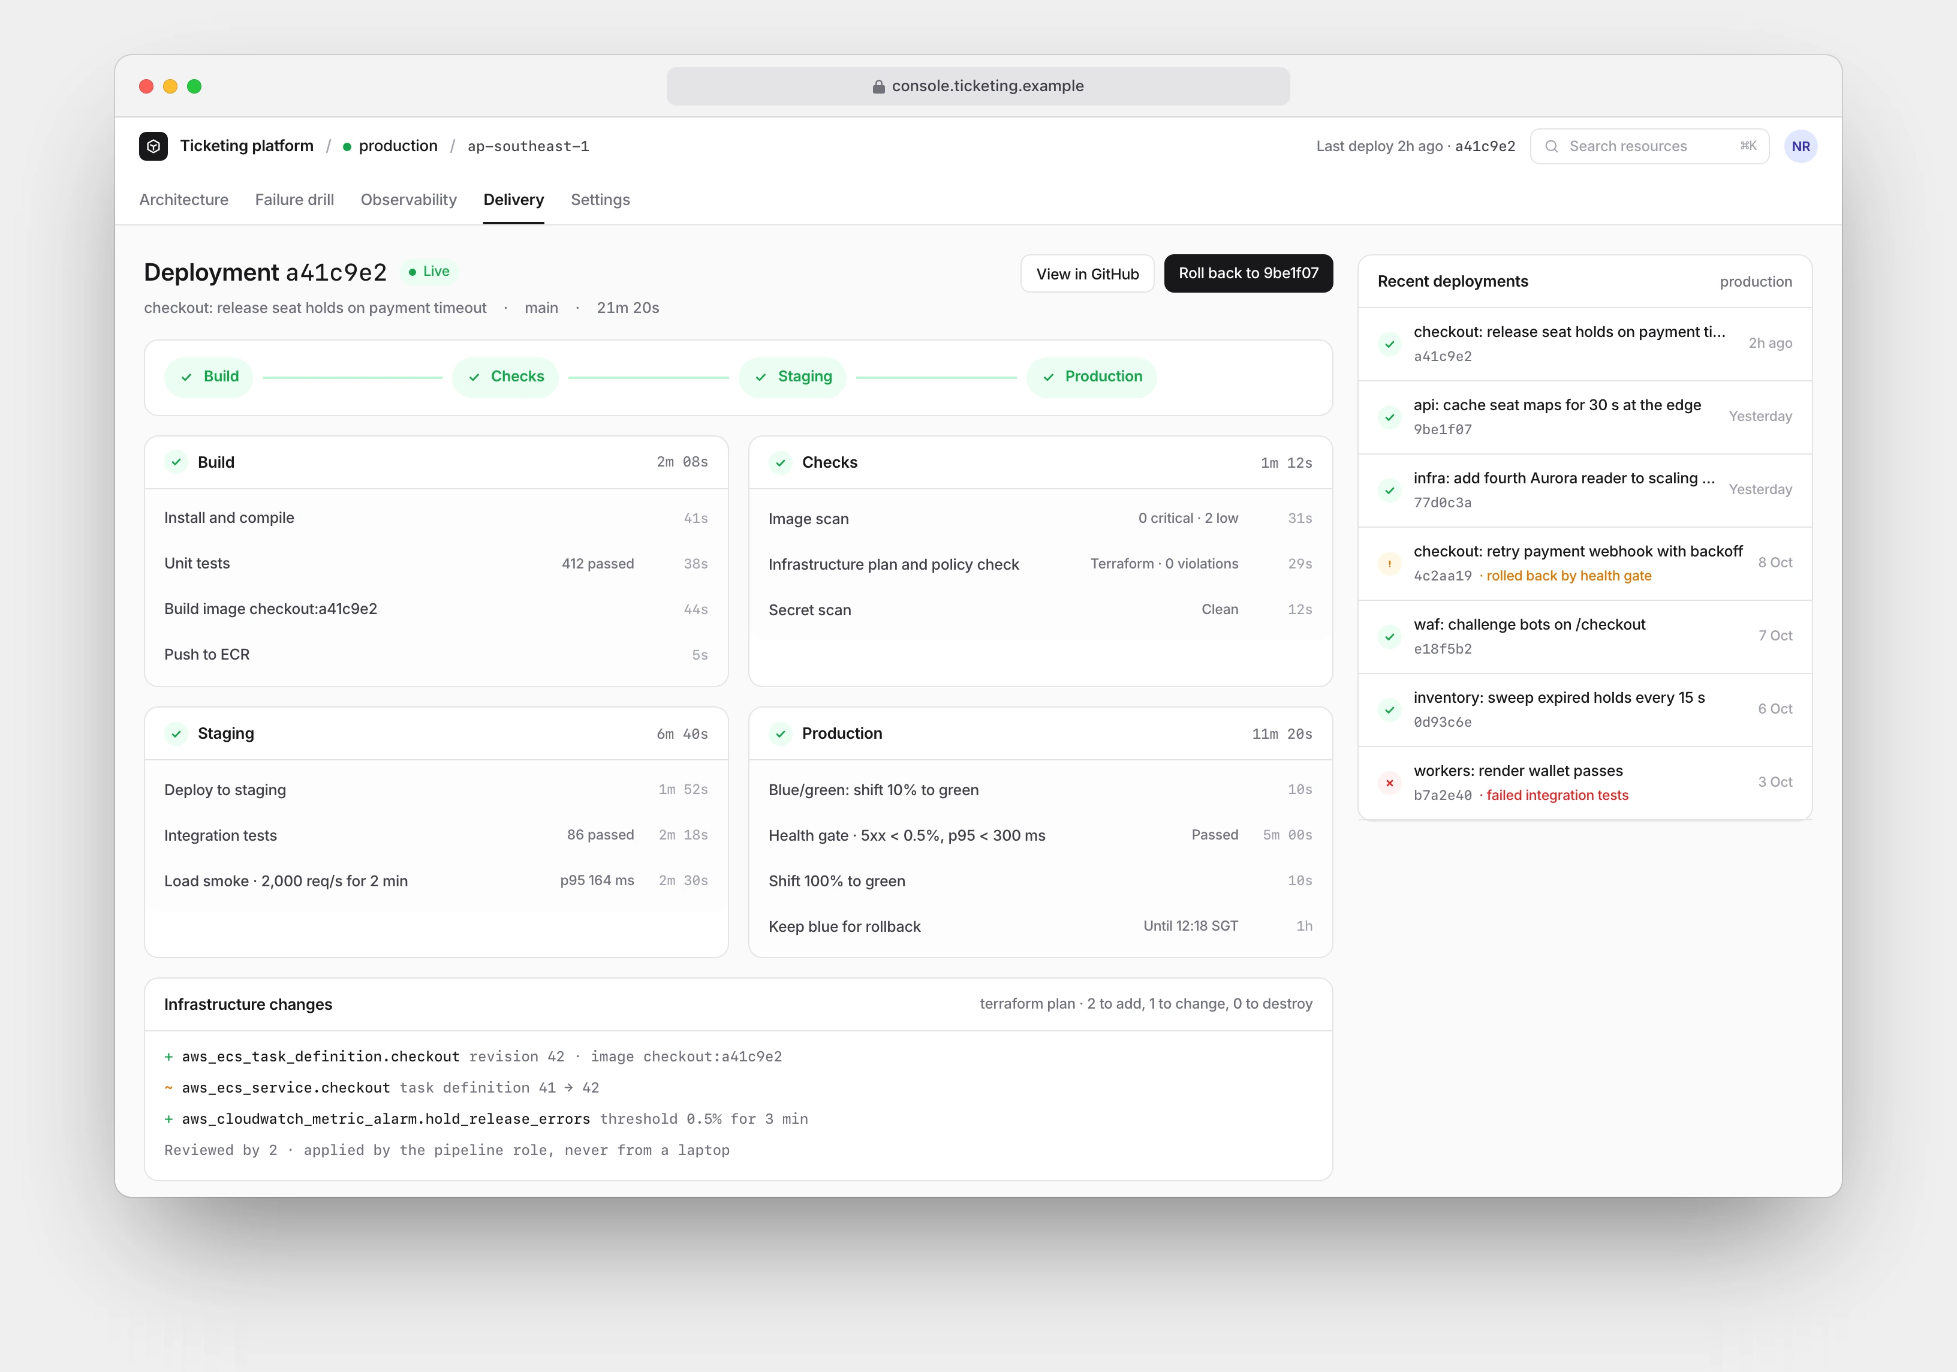
Task: Click the failed X icon for commit b7a2e40
Action: pyautogui.click(x=1390, y=783)
